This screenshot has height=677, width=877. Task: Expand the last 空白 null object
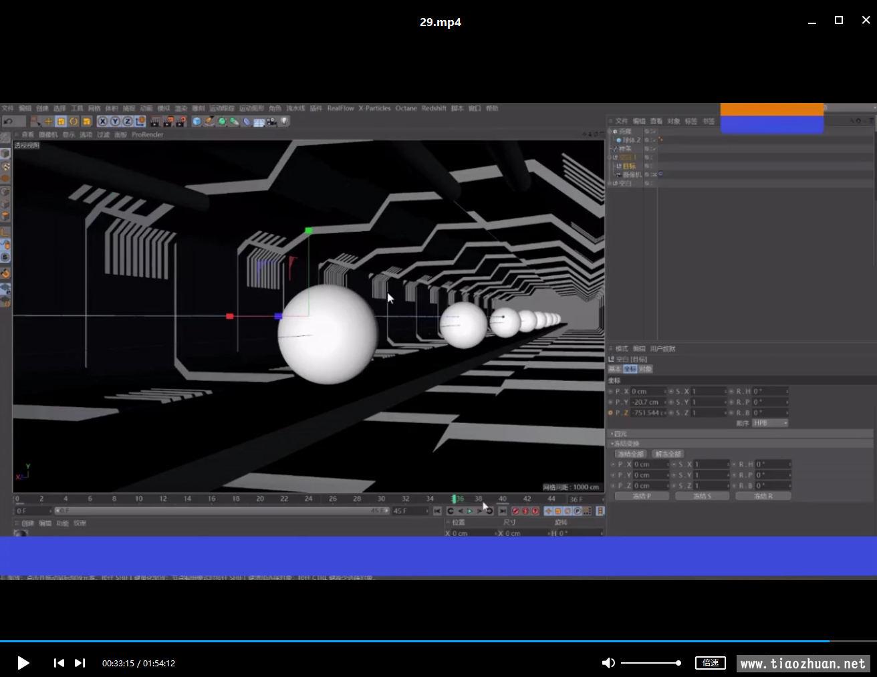[x=610, y=183]
